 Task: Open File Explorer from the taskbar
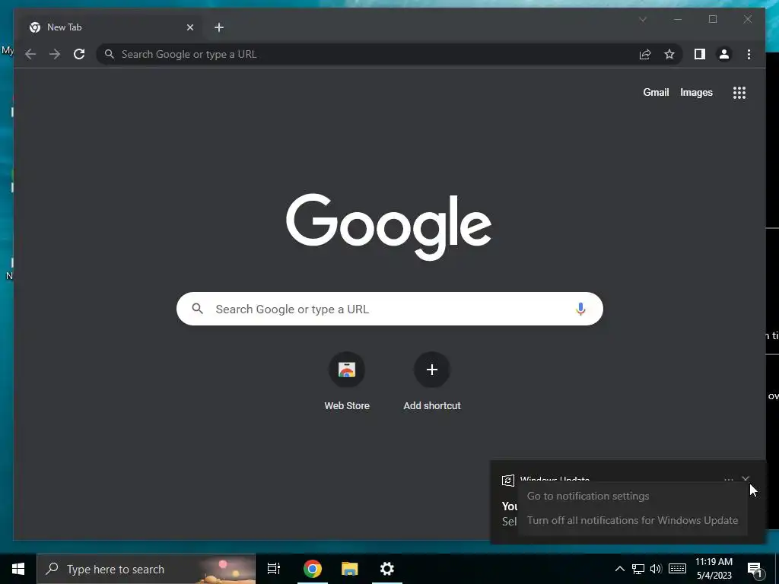point(350,569)
